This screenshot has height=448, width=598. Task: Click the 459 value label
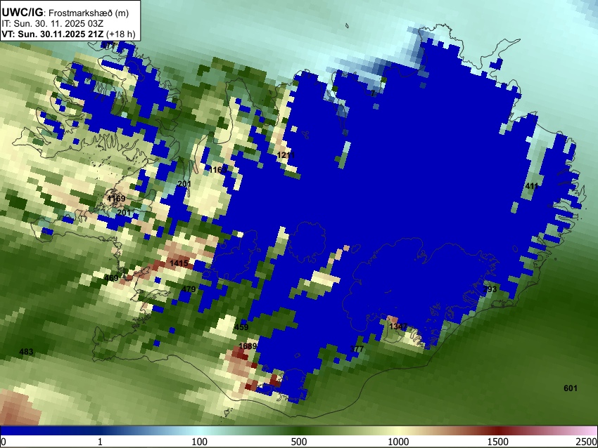point(241,327)
